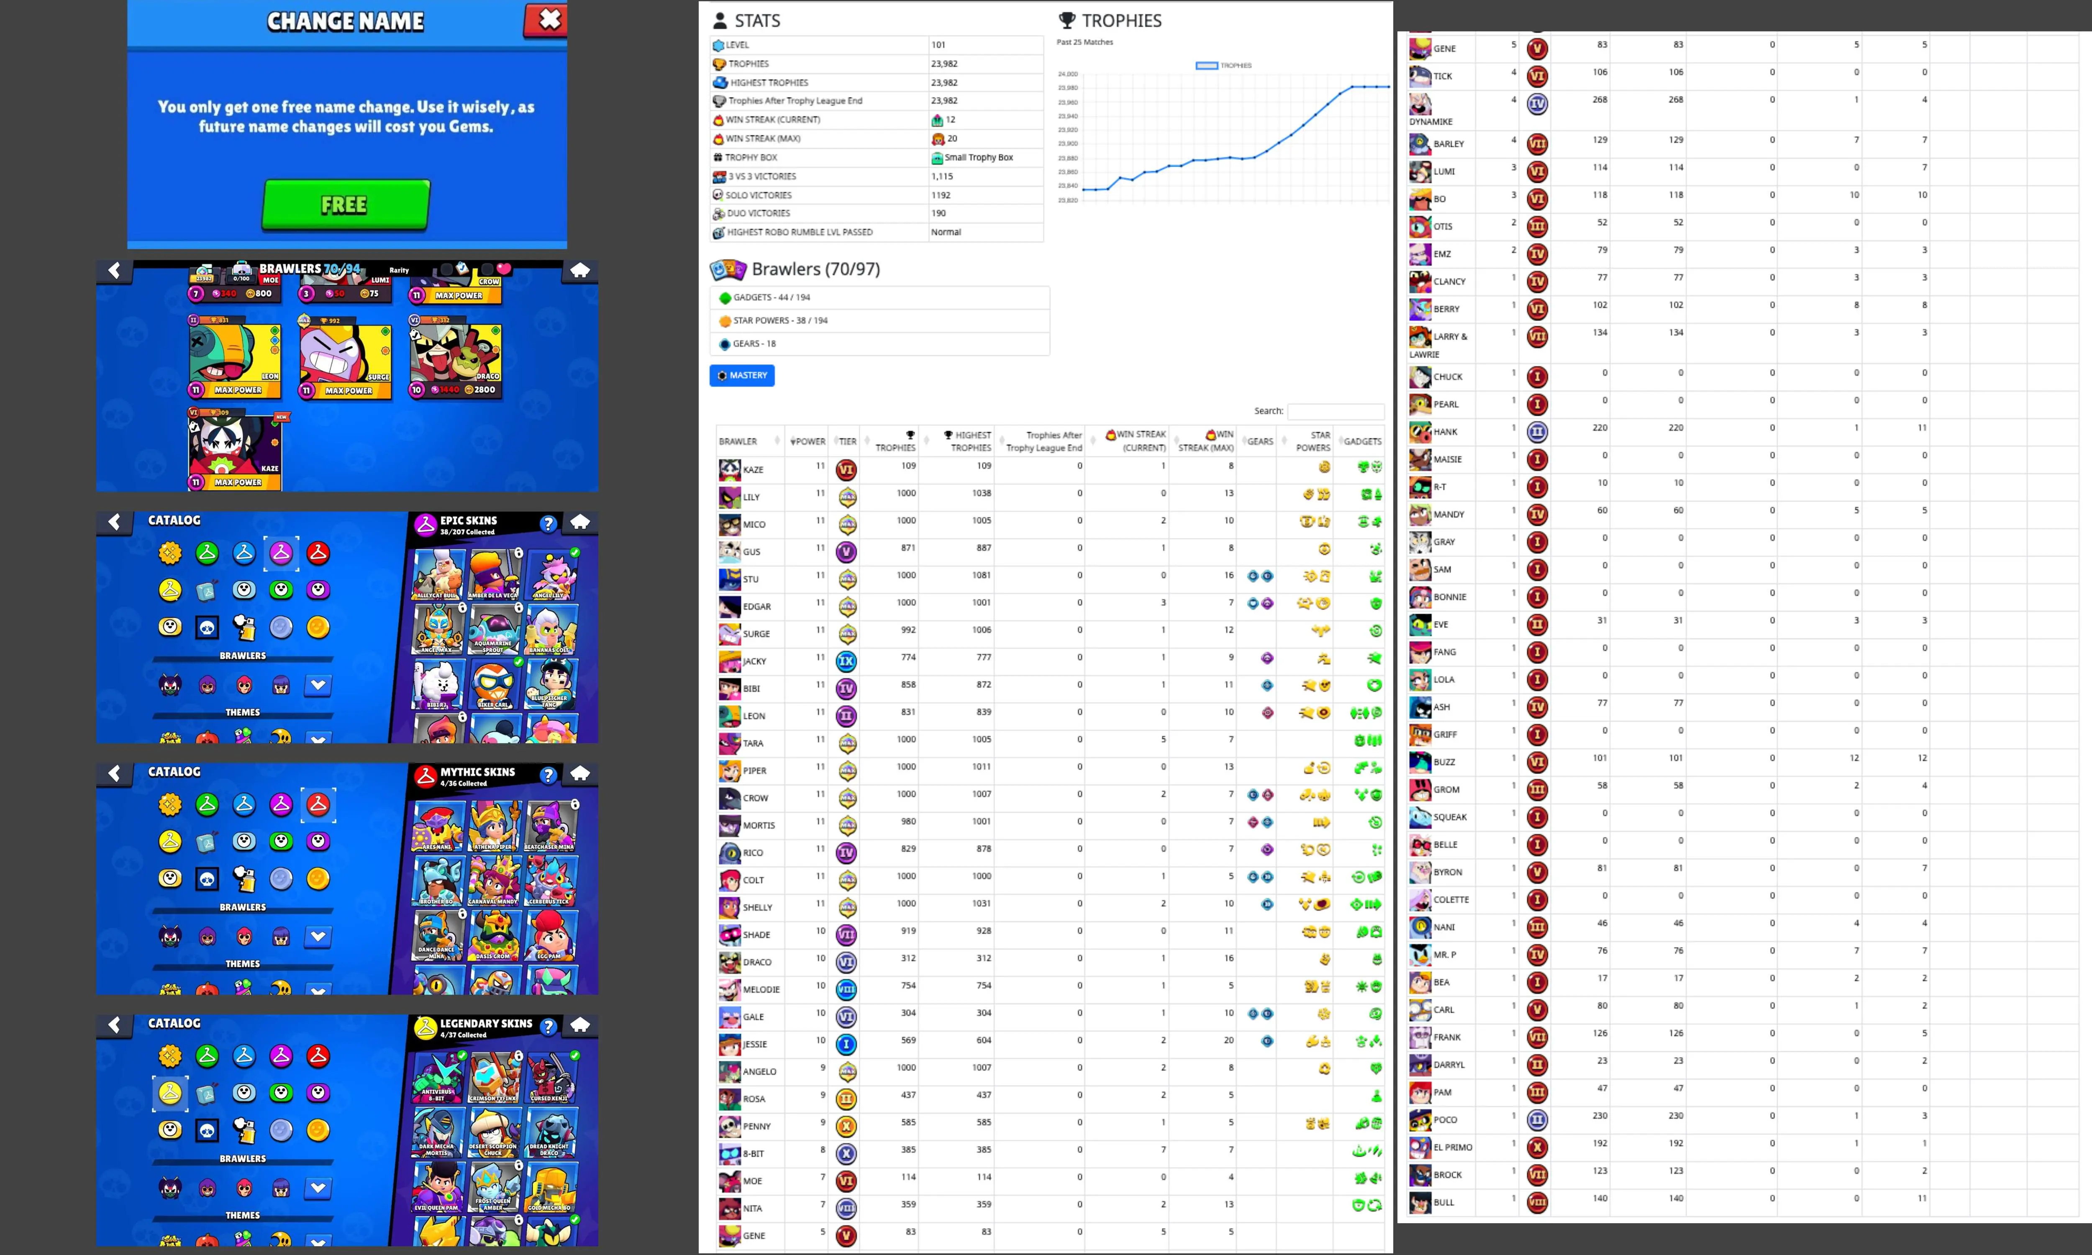Open the Surge brawler card
The width and height of the screenshot is (2092, 1255).
click(346, 357)
